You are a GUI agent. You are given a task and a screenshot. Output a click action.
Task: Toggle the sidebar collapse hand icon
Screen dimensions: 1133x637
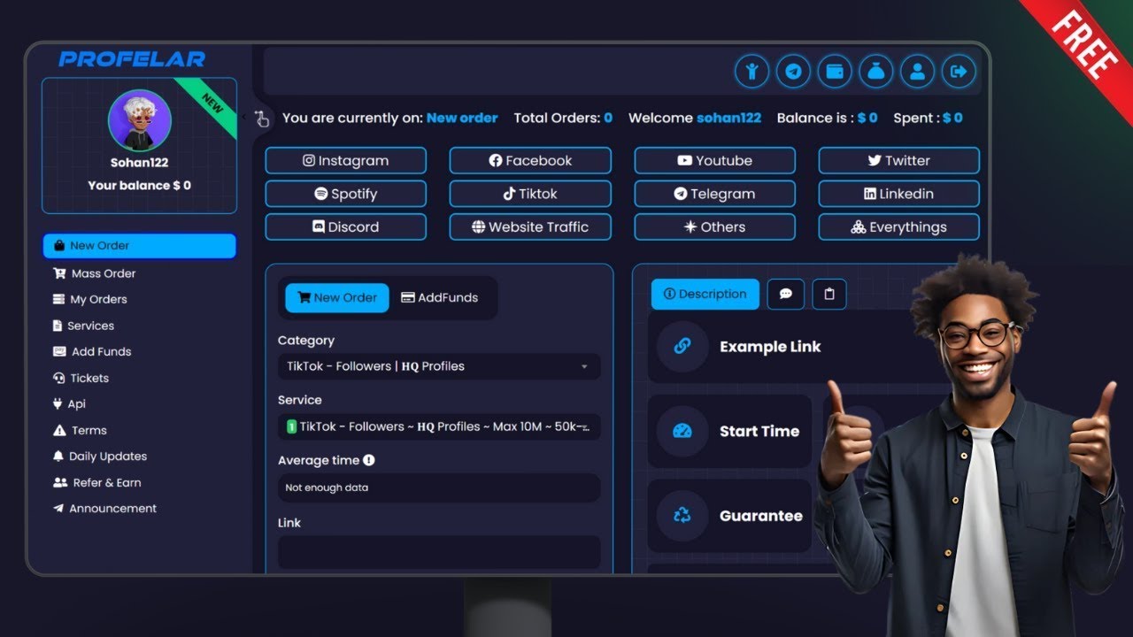click(261, 119)
